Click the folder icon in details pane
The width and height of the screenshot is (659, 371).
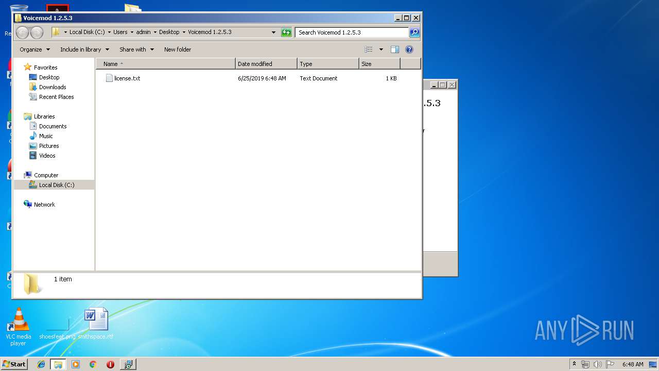32,284
